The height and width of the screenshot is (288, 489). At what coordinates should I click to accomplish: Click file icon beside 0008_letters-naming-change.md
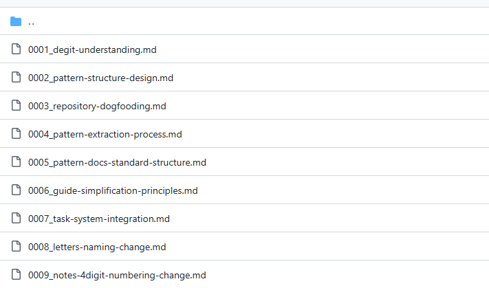coord(16,247)
